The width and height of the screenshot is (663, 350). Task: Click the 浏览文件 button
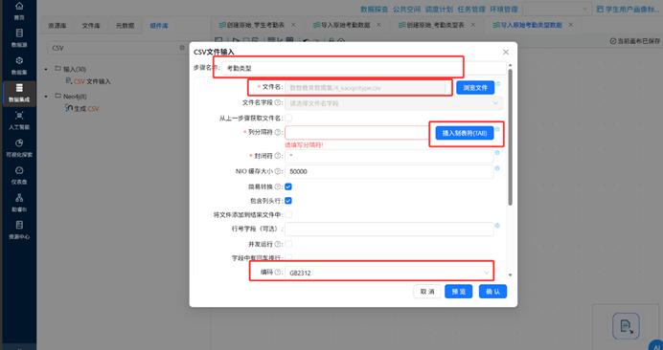[475, 88]
